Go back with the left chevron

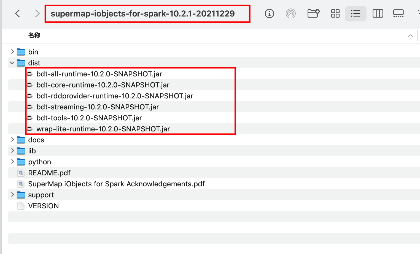click(x=18, y=13)
